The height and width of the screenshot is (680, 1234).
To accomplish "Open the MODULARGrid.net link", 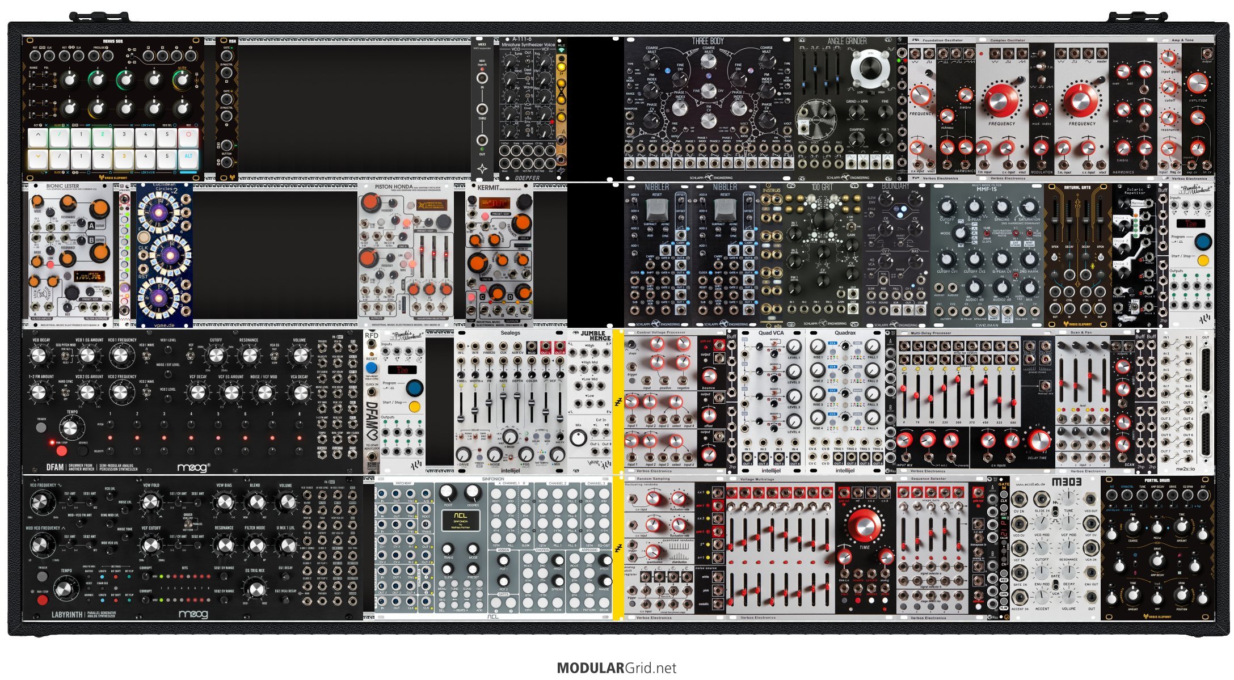I will click(x=617, y=668).
